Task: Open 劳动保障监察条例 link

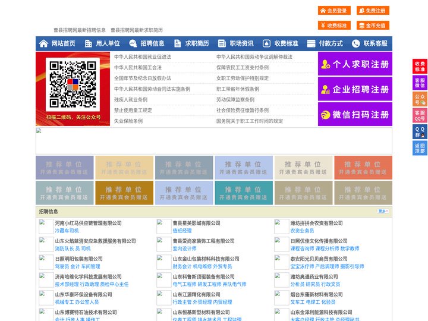Action: [x=235, y=100]
